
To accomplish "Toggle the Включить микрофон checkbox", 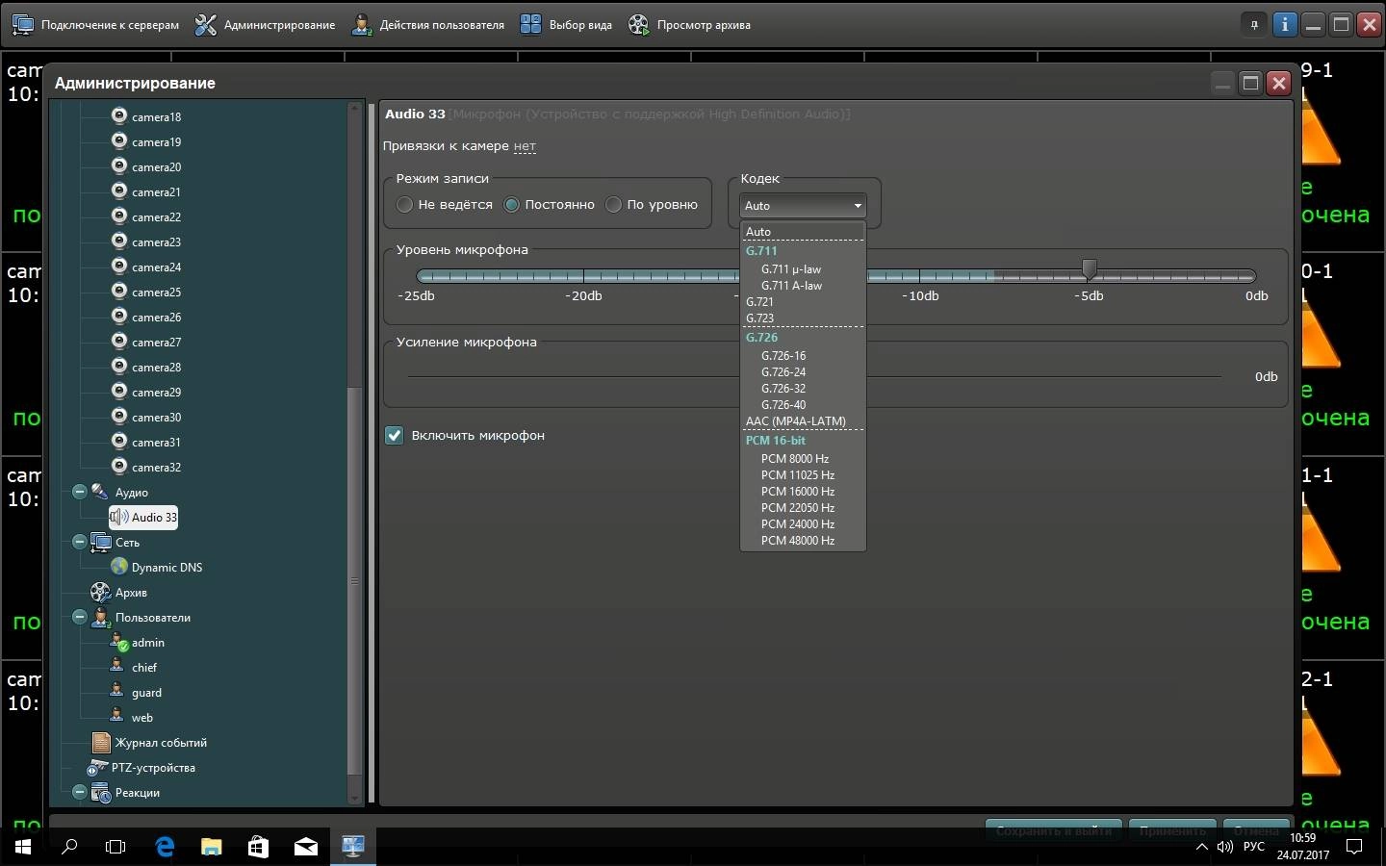I will (x=394, y=435).
